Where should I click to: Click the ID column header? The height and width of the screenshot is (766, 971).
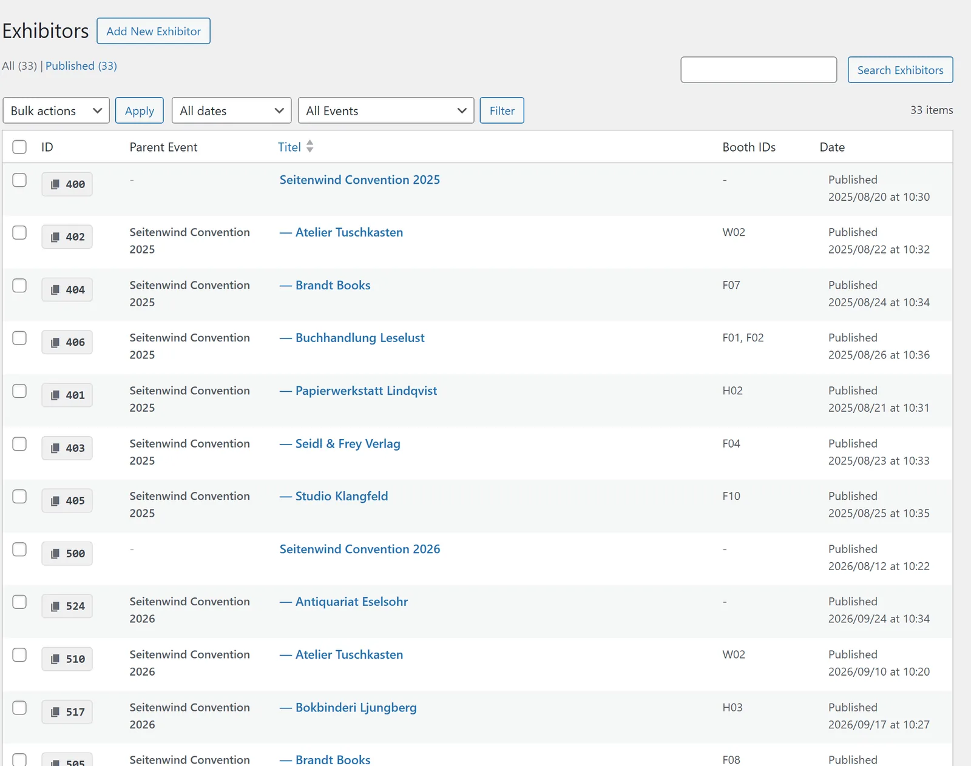point(47,147)
